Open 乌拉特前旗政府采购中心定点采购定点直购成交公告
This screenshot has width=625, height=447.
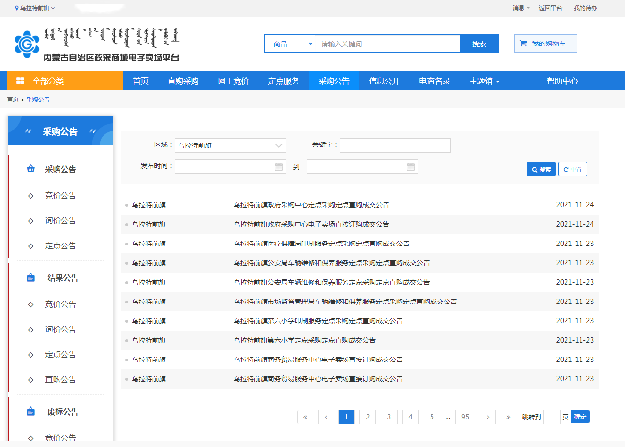point(312,205)
